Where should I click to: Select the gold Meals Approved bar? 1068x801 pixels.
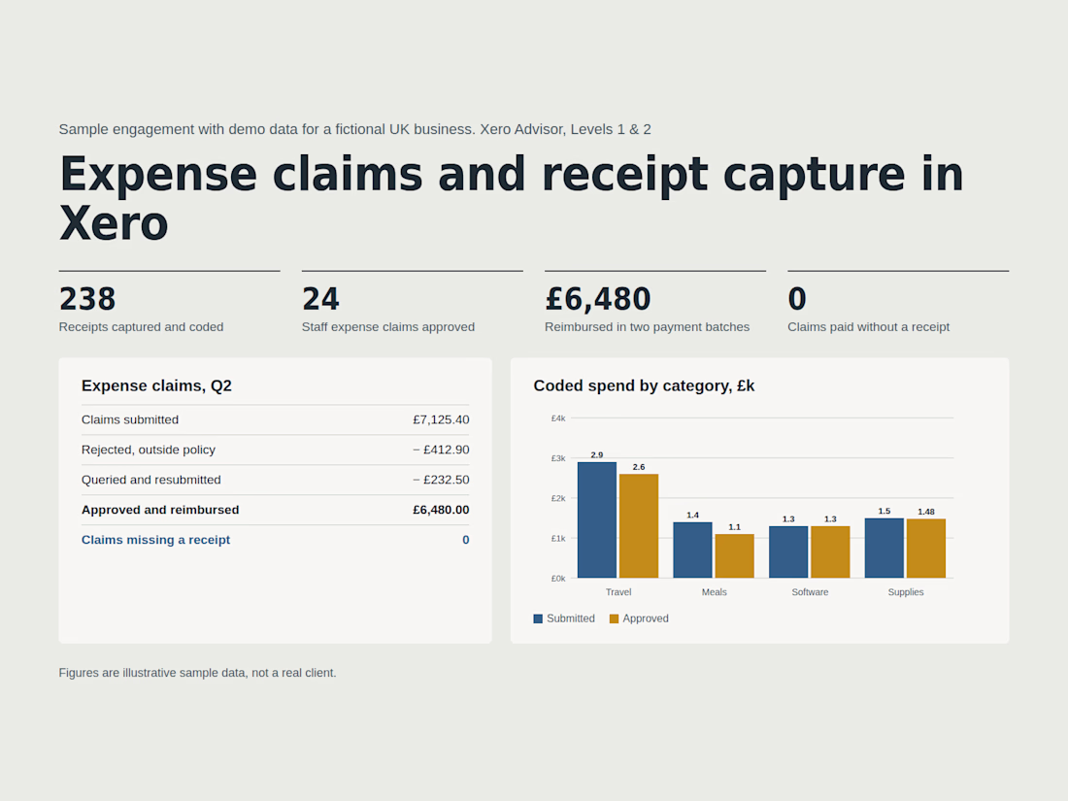(734, 555)
